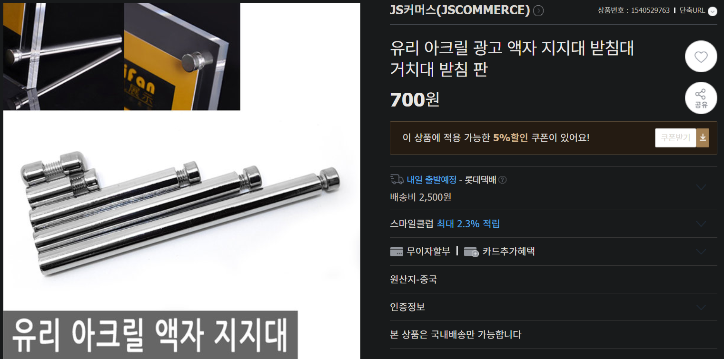This screenshot has height=359, width=724.
Task: Open 내일 출발예정 shipping link
Action: (432, 180)
